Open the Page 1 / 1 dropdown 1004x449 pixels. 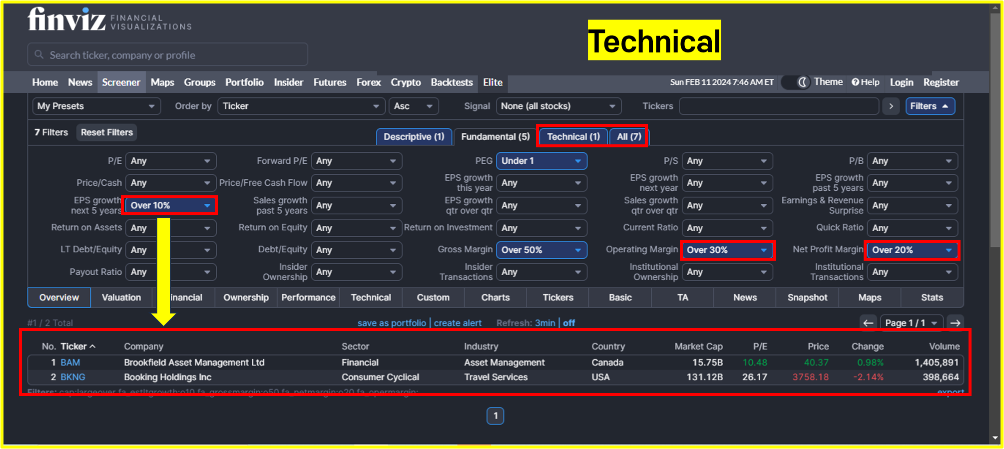pos(912,323)
